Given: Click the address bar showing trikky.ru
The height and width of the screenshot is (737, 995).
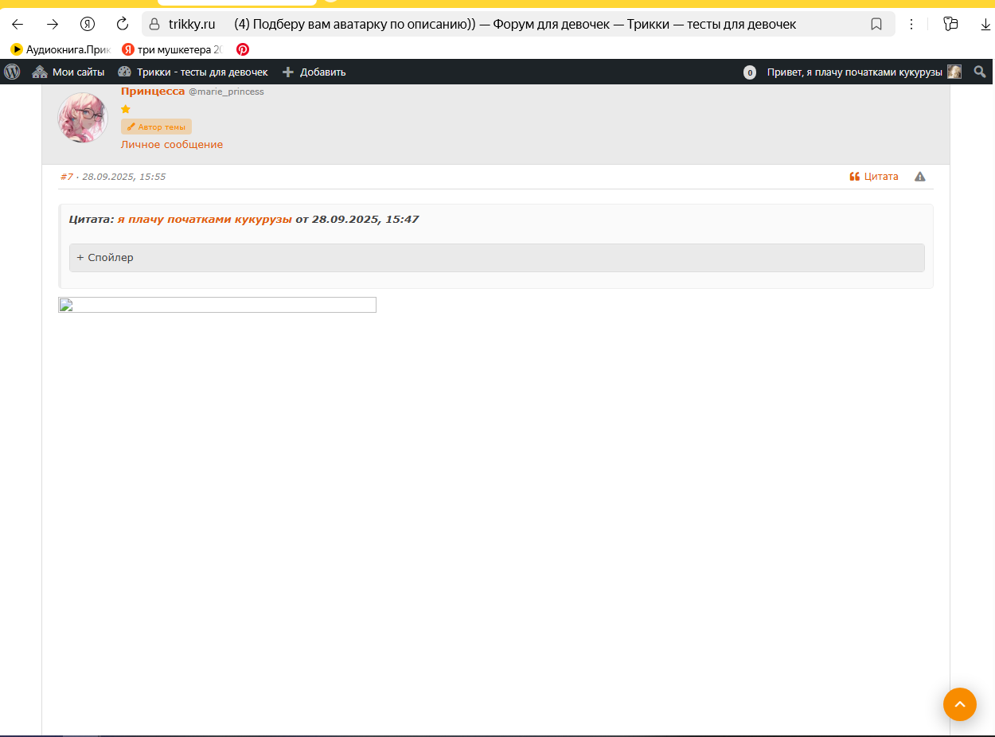Looking at the screenshot, I should 509,24.
